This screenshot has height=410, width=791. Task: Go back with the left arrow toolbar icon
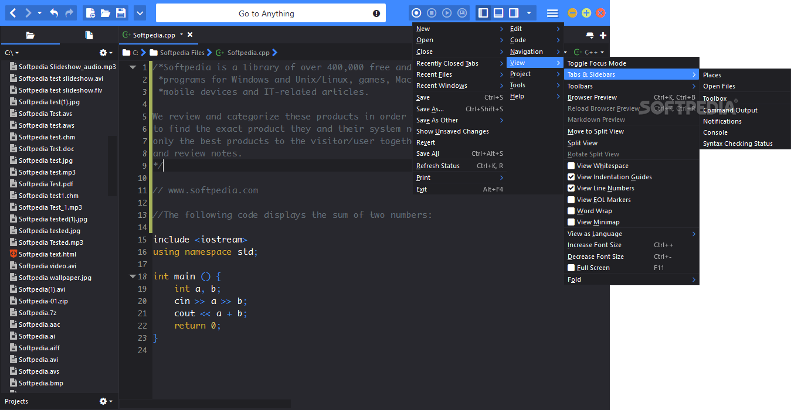tap(13, 13)
